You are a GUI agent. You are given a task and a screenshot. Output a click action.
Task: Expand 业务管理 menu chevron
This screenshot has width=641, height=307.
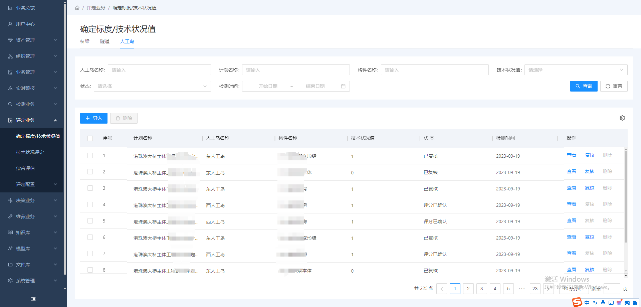(55, 72)
